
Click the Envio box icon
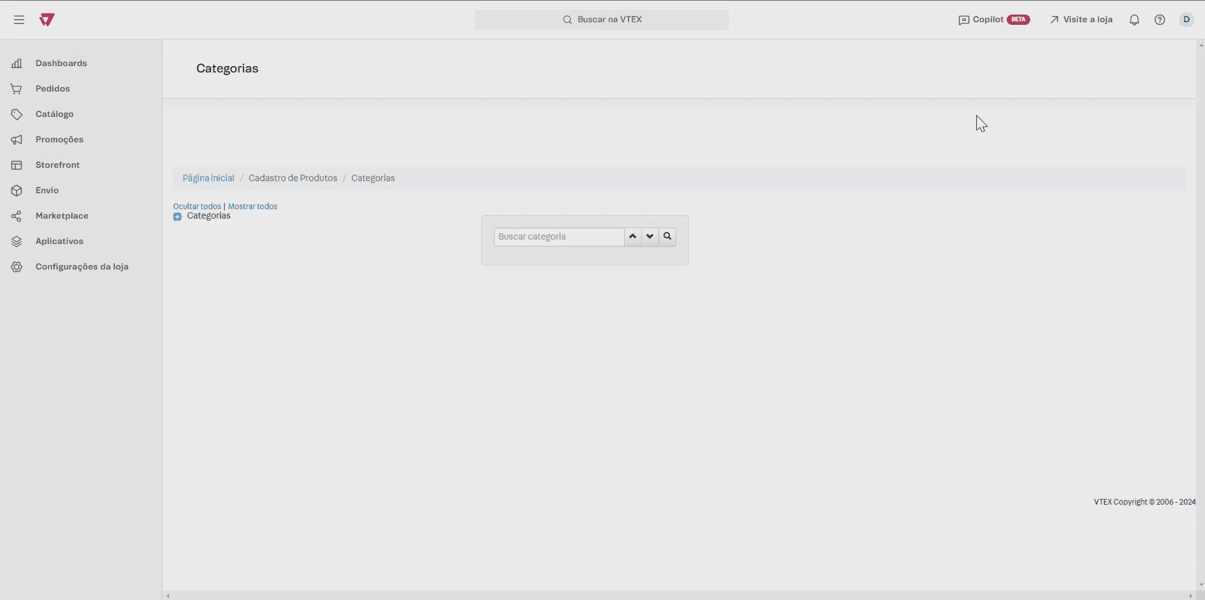pos(17,191)
